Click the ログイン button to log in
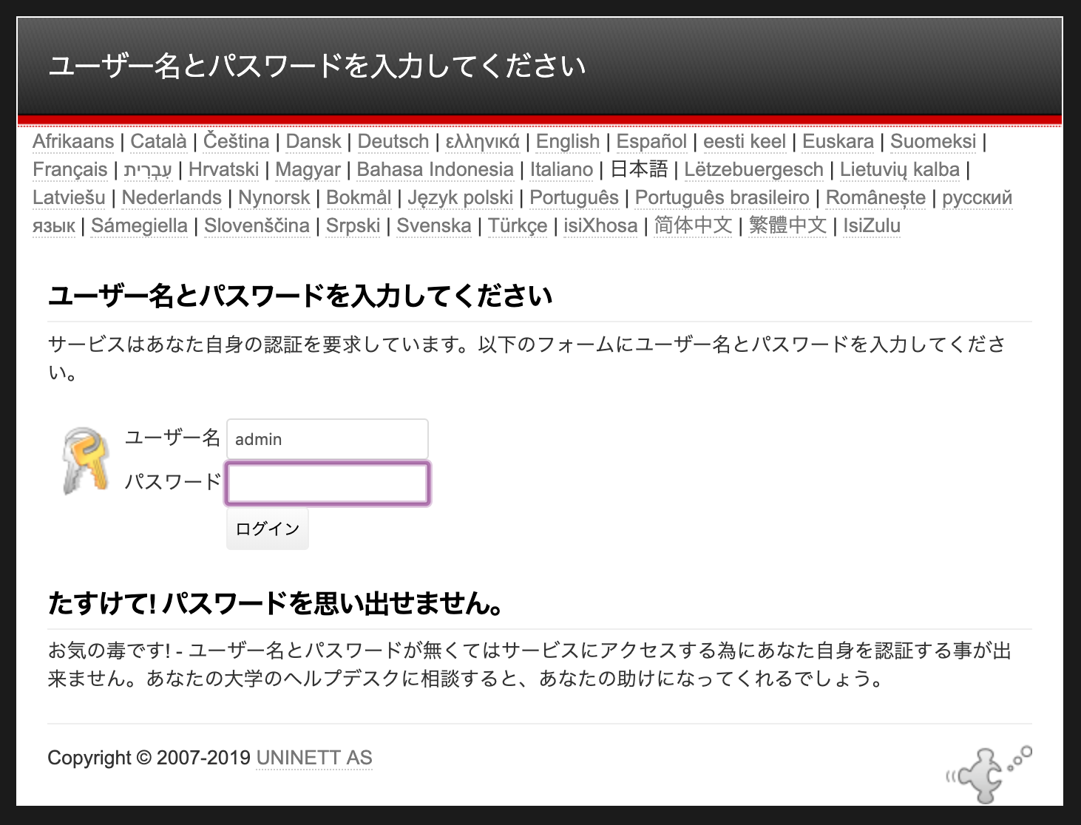1081x825 pixels. coord(267,528)
